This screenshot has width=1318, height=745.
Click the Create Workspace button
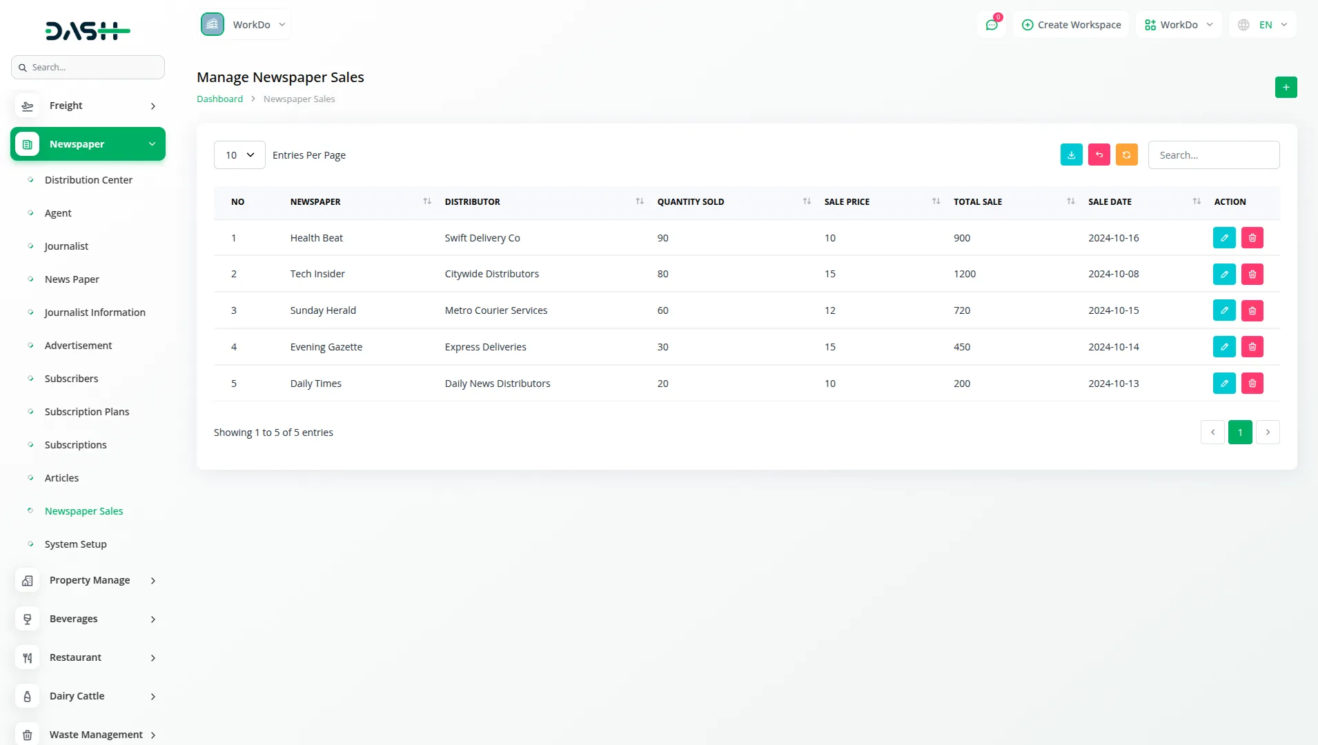1071,25
